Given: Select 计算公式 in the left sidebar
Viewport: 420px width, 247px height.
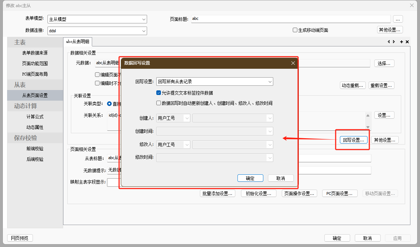Looking at the screenshot, I should coord(35,117).
